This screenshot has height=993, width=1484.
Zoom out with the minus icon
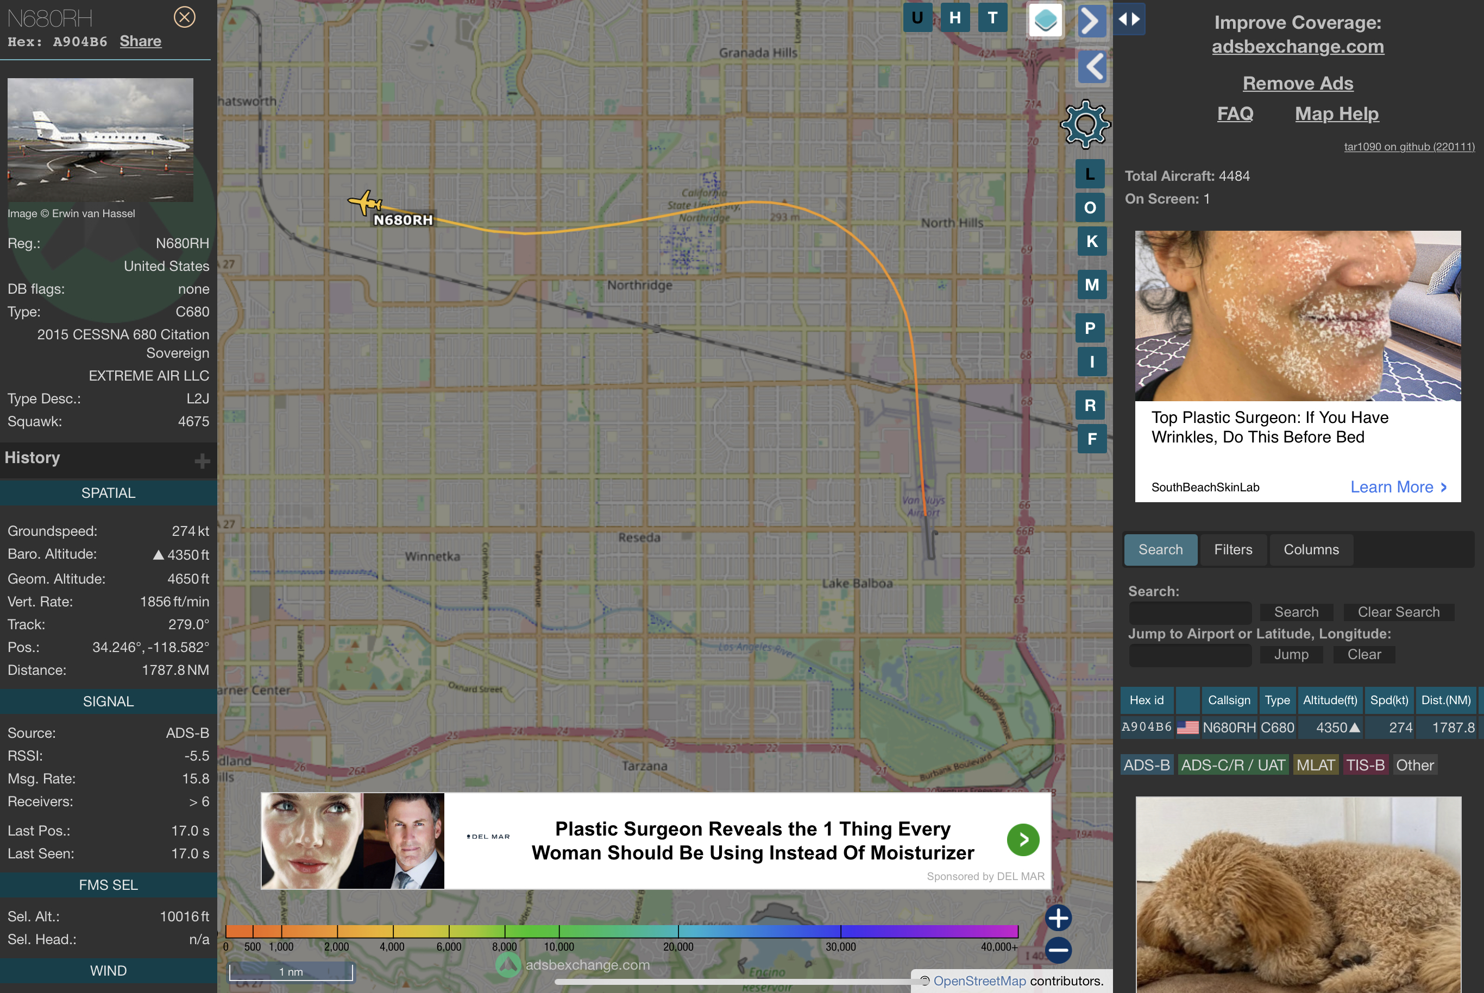(1058, 950)
